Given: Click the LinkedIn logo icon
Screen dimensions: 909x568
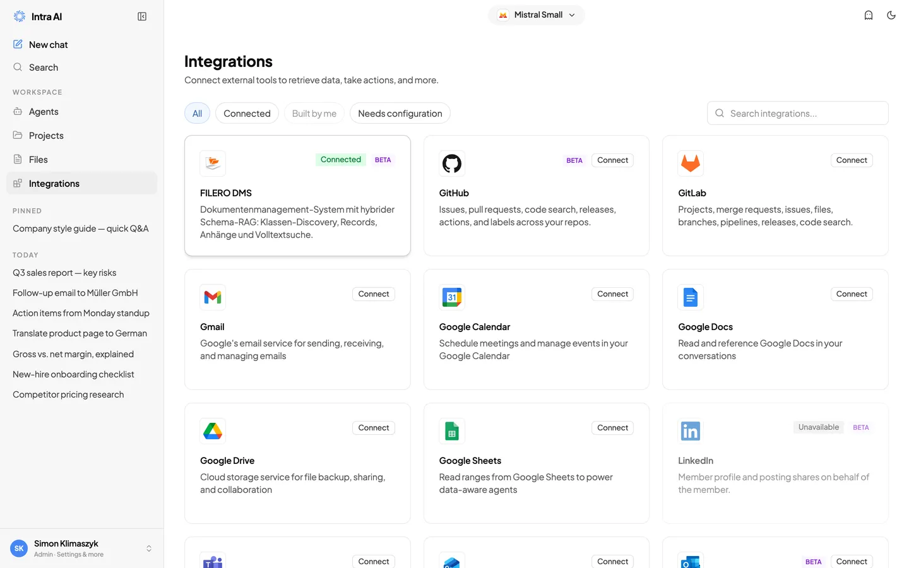Looking at the screenshot, I should click(x=691, y=431).
